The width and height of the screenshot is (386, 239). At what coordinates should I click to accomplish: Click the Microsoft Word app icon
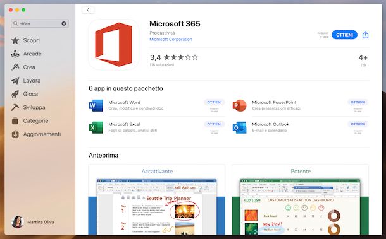tap(96, 105)
